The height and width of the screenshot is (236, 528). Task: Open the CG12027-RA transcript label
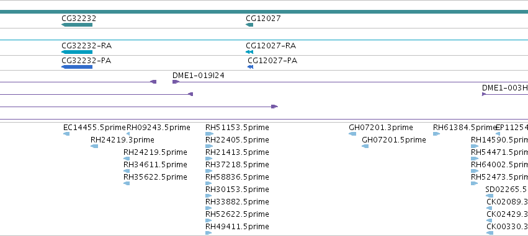[x=271, y=46]
